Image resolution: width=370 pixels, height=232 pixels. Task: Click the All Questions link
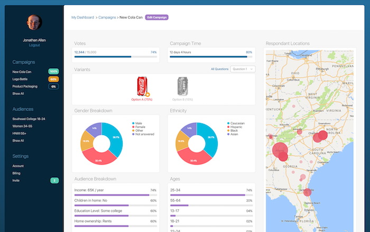coord(219,69)
